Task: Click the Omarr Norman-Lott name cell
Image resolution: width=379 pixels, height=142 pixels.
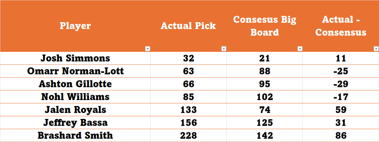Action: (75, 71)
